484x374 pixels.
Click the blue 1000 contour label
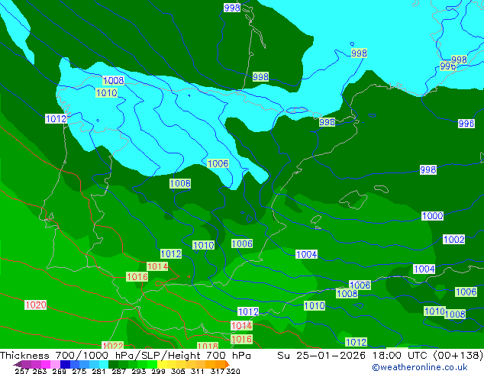[432, 216]
